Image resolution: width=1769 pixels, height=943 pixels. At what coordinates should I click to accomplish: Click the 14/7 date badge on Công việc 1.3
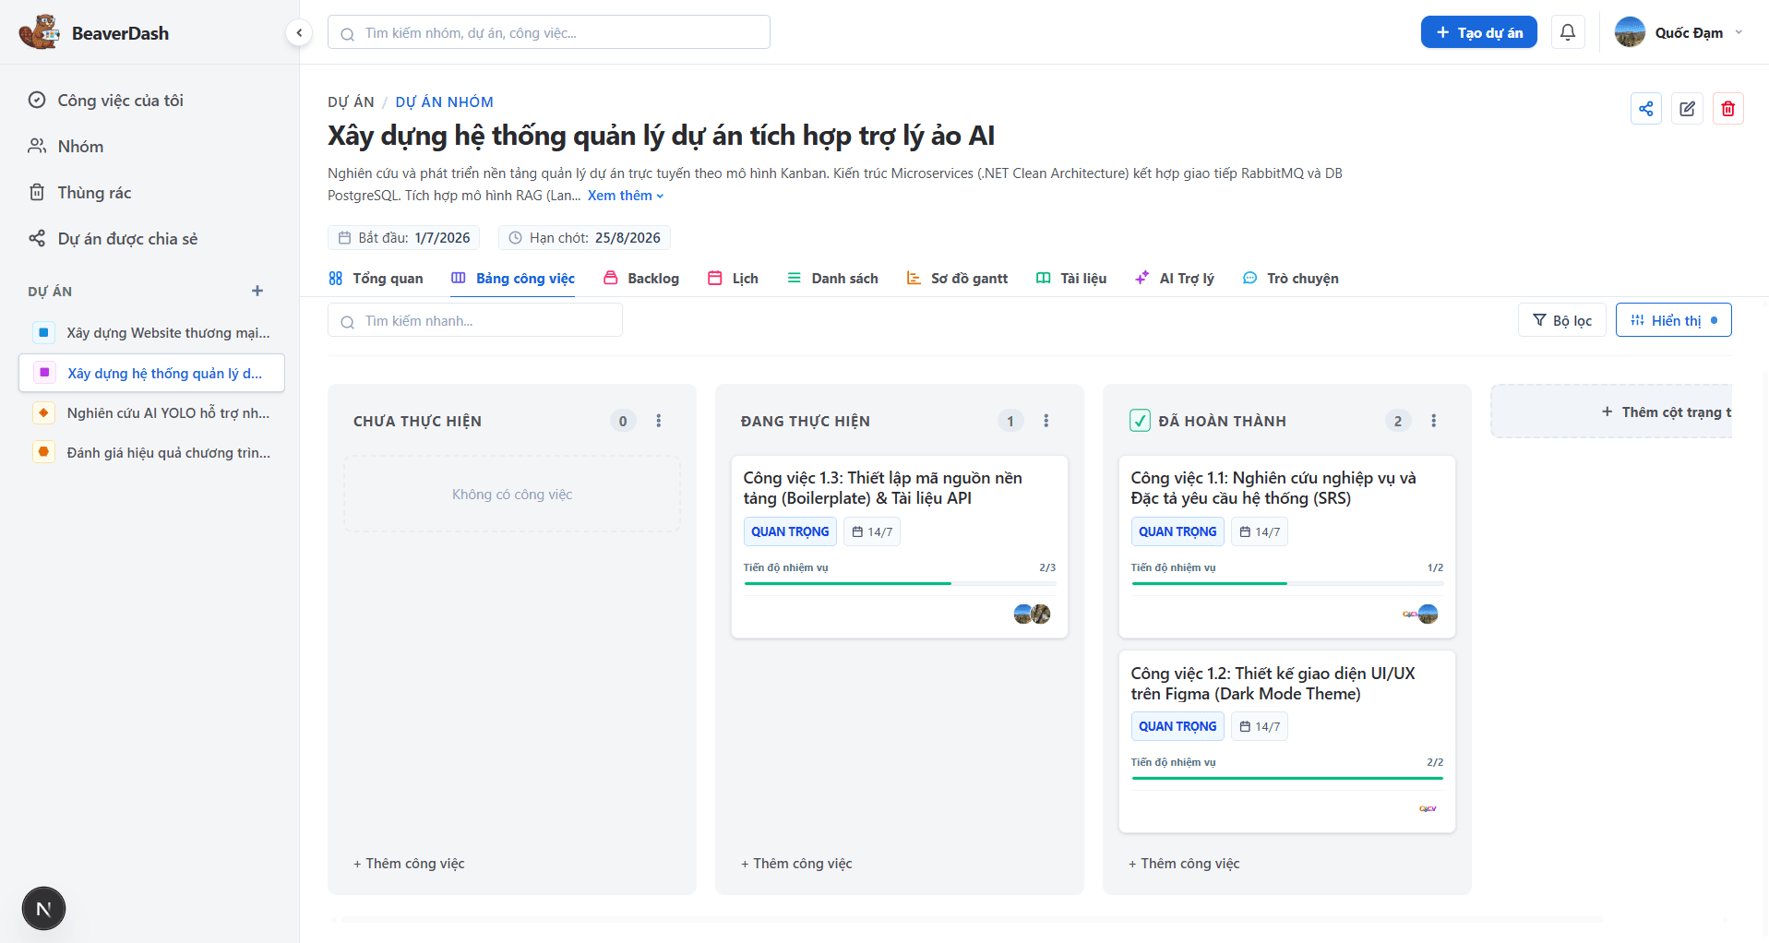pyautogui.click(x=872, y=531)
